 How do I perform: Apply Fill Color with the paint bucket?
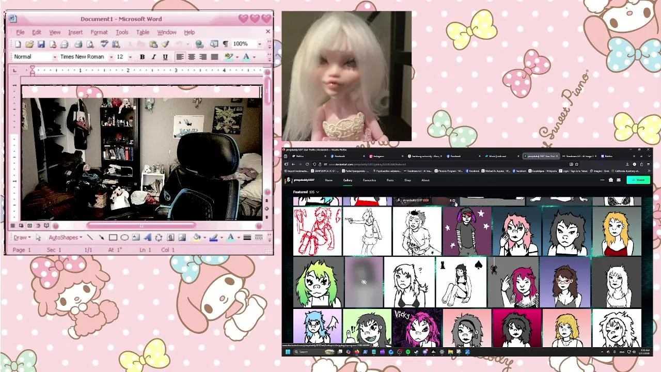[x=197, y=238]
